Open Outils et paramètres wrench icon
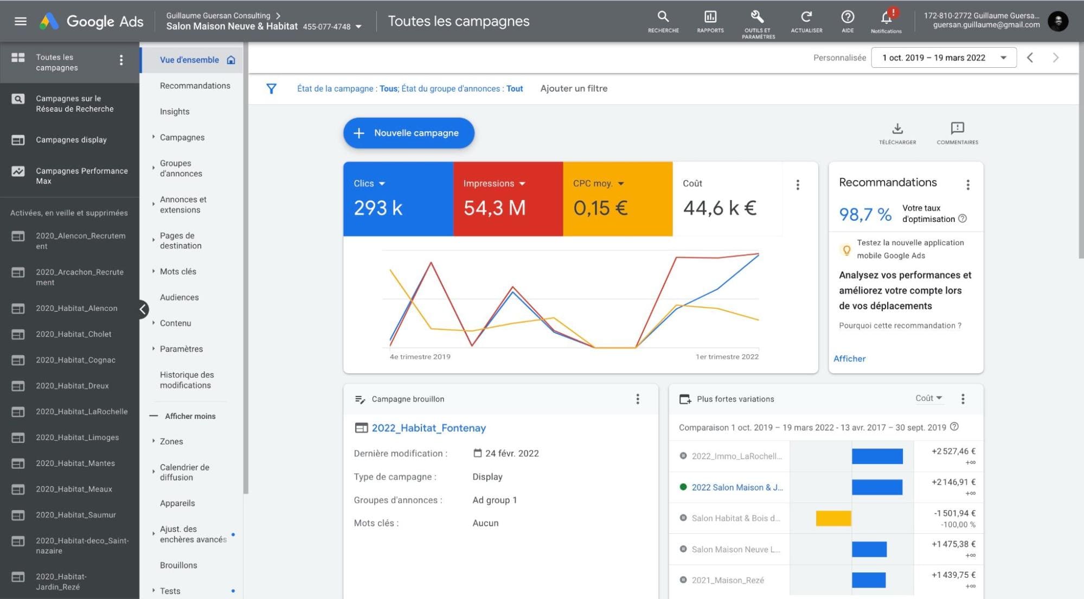 coord(758,24)
